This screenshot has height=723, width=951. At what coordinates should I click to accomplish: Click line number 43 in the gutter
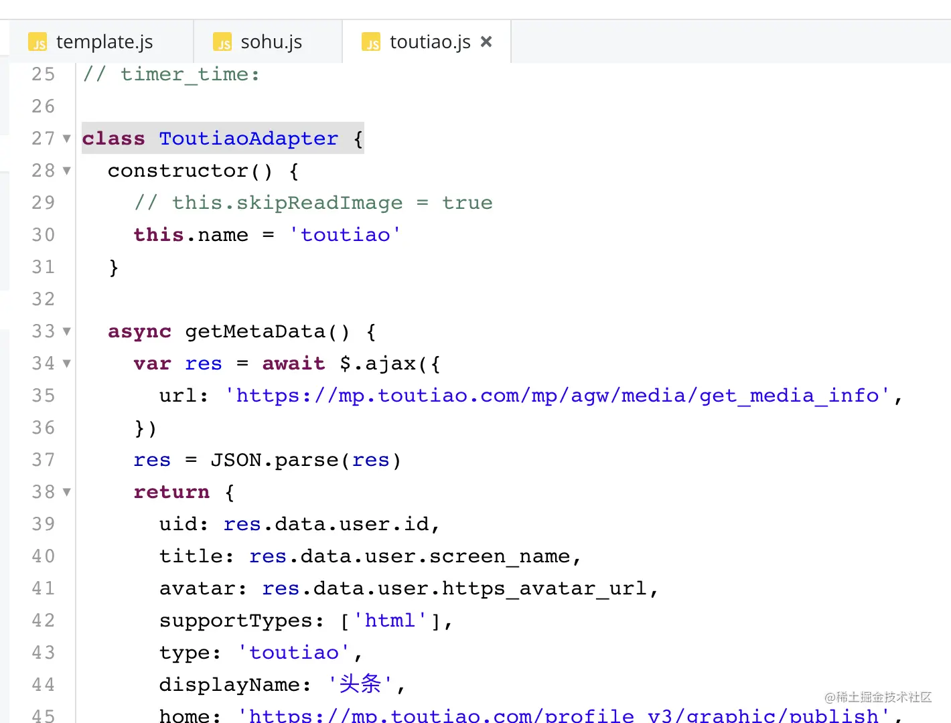coord(44,652)
